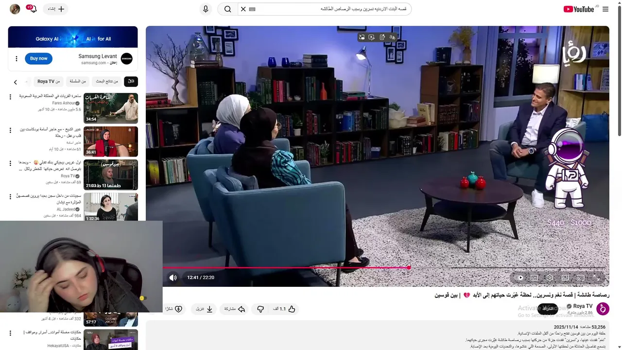Share the video (مشاركة)
The height and width of the screenshot is (350, 622).
pos(235,309)
